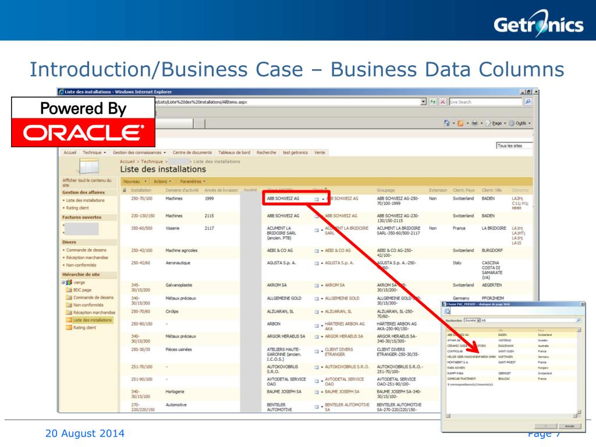Click picker icon beside AEBI & CO AG
The height and width of the screenshot is (447, 596).
pos(316,251)
